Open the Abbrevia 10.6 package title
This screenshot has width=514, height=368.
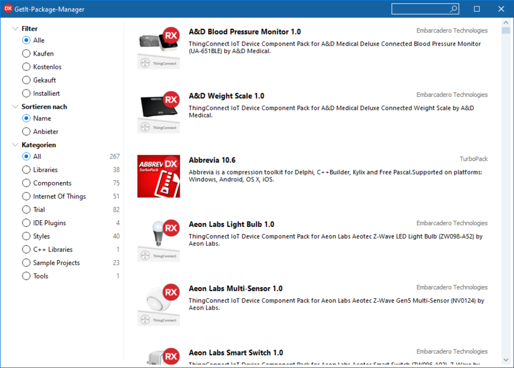click(x=212, y=160)
